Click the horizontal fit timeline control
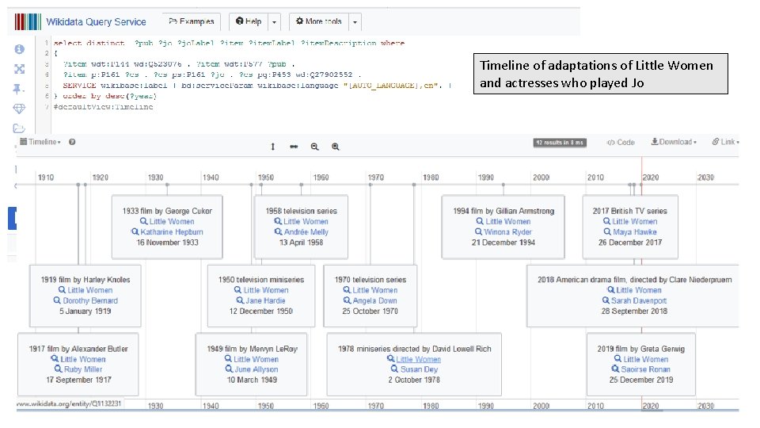This screenshot has width=760, height=428. [x=294, y=147]
